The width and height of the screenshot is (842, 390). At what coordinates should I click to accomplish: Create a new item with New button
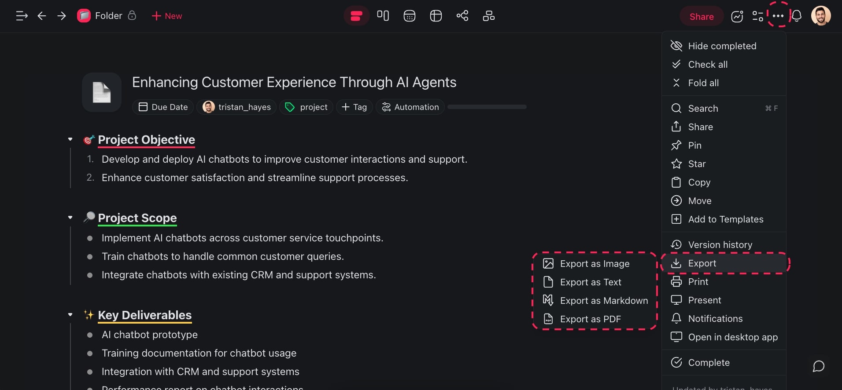pyautogui.click(x=167, y=16)
